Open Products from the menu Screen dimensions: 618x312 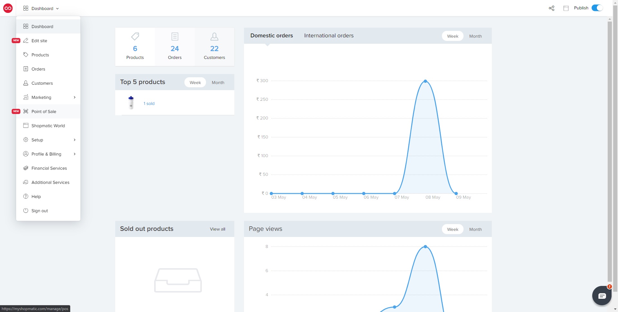pos(48,55)
